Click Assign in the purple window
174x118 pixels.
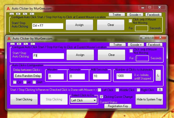pos(80,55)
